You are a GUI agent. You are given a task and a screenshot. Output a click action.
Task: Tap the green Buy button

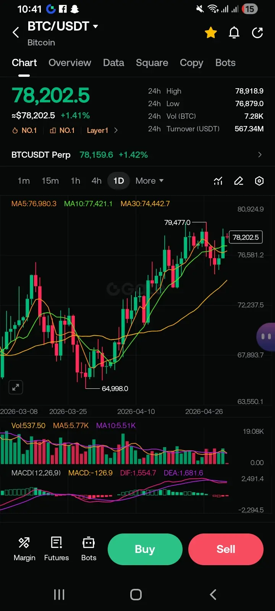coord(145,549)
